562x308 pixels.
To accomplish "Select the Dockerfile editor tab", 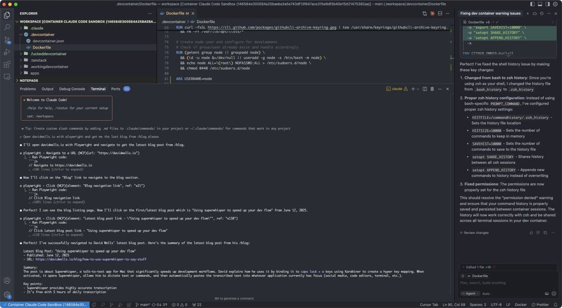I will [x=177, y=14].
